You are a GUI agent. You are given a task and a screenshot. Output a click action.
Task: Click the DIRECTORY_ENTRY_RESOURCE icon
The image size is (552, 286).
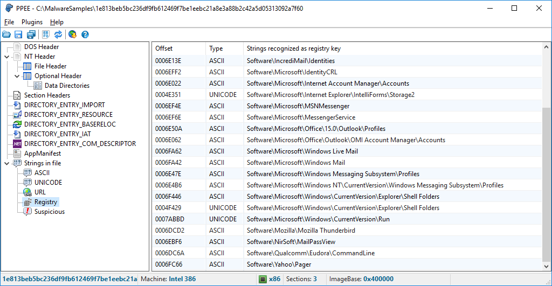click(x=17, y=115)
